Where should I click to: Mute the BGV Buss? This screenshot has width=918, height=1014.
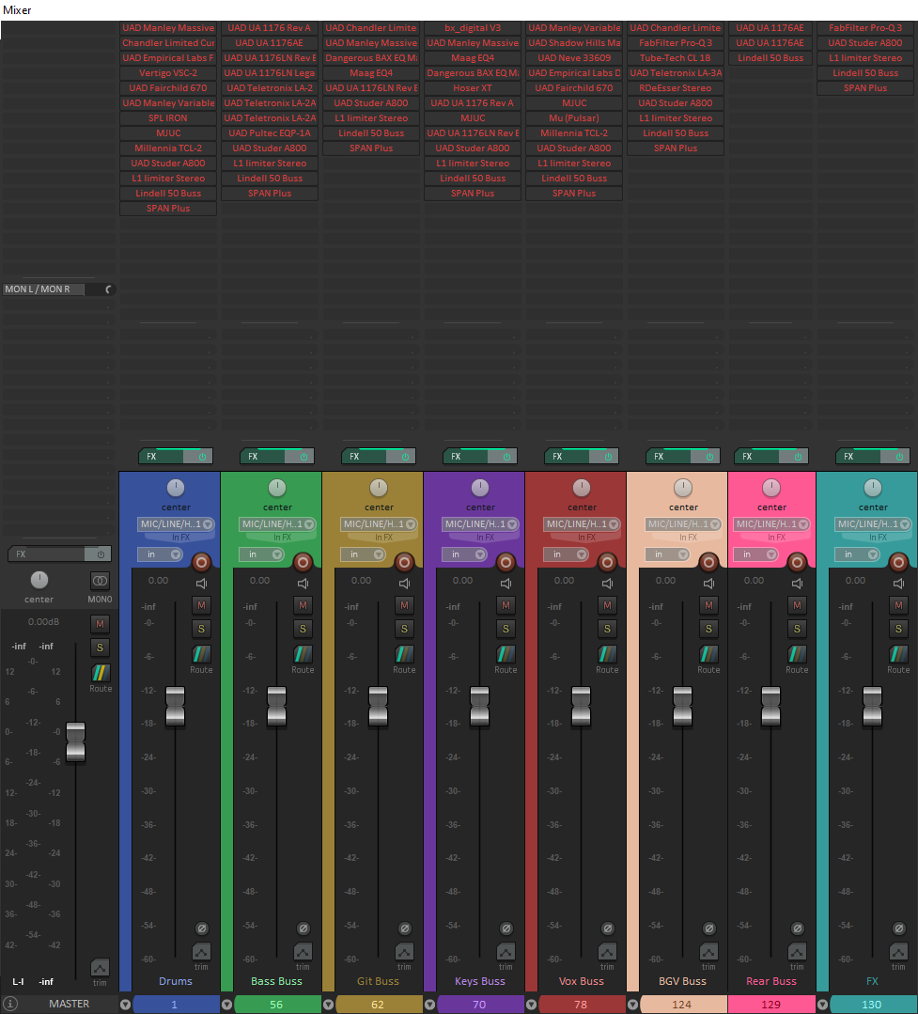708,605
